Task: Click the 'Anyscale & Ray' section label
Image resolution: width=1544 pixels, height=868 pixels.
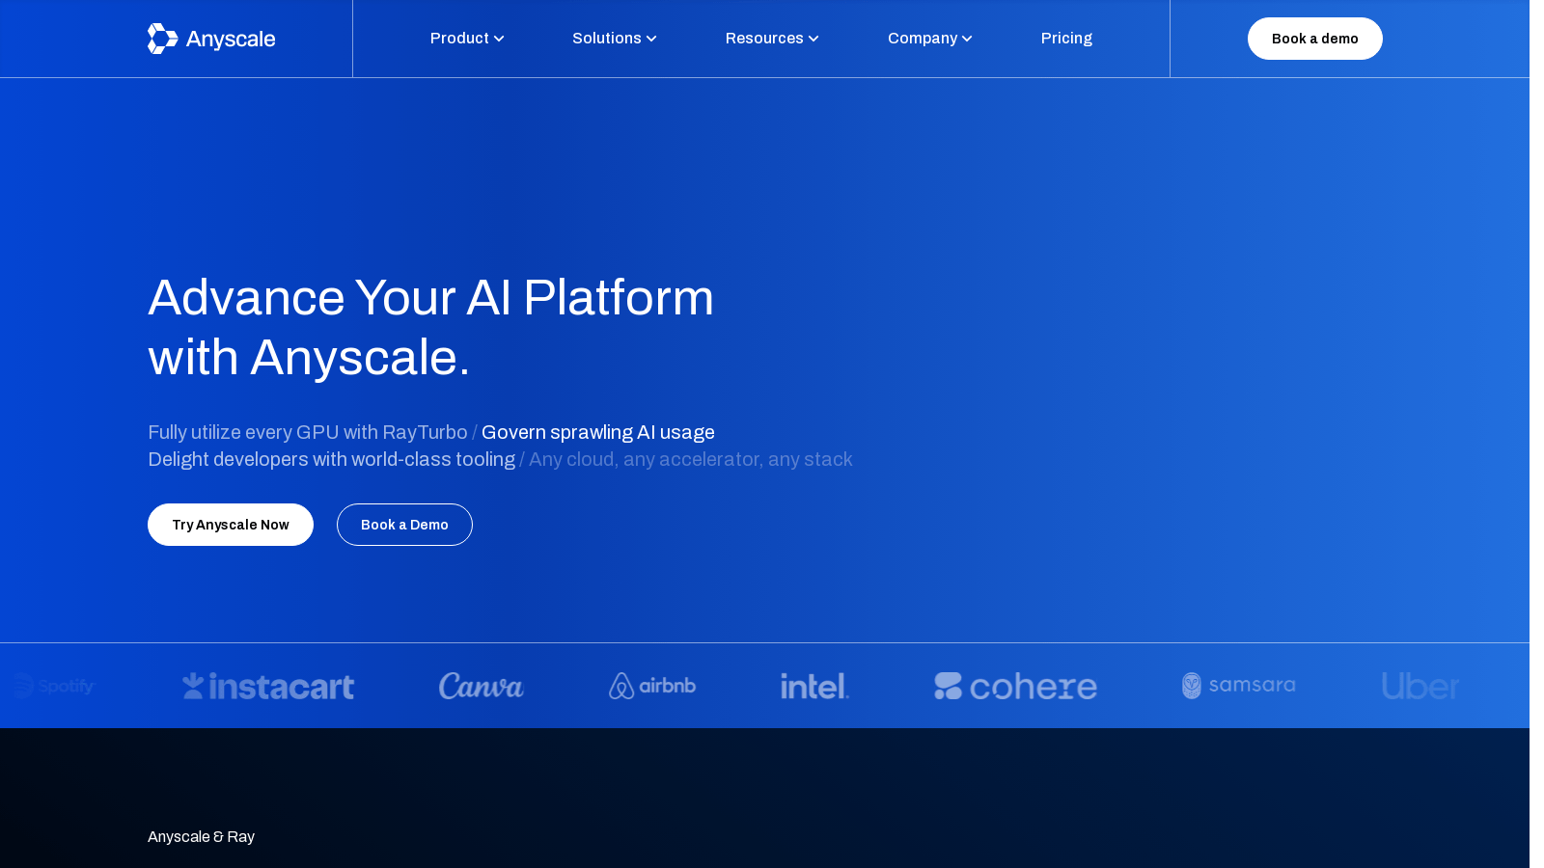Action: click(x=201, y=836)
